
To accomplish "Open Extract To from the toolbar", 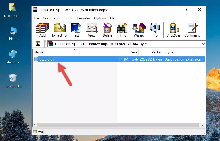I will (59, 30).
